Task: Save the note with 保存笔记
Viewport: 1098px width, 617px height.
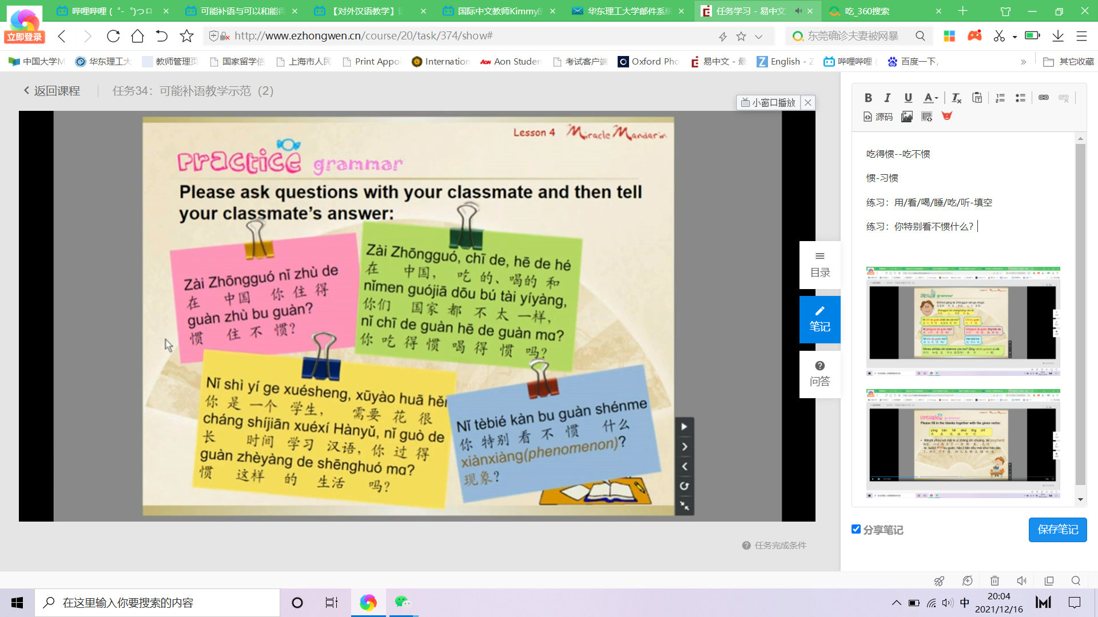Action: [x=1058, y=530]
